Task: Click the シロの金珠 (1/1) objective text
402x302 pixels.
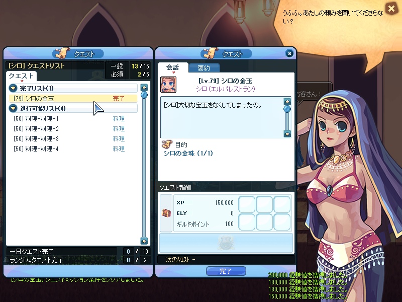Action: [188, 154]
